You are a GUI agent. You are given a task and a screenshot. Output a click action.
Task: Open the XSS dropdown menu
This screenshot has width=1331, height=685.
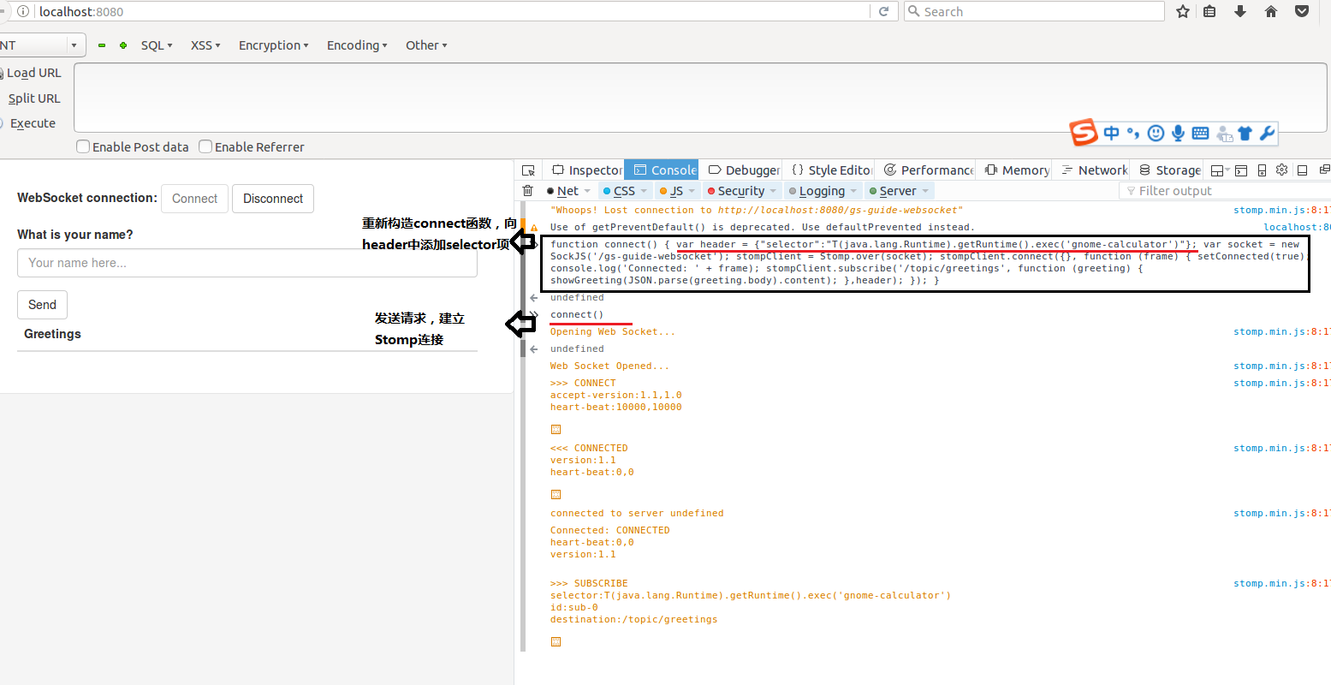pyautogui.click(x=205, y=45)
